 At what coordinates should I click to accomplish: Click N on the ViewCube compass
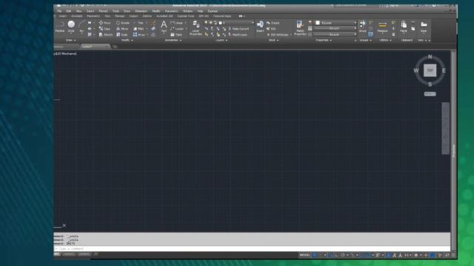430,57
